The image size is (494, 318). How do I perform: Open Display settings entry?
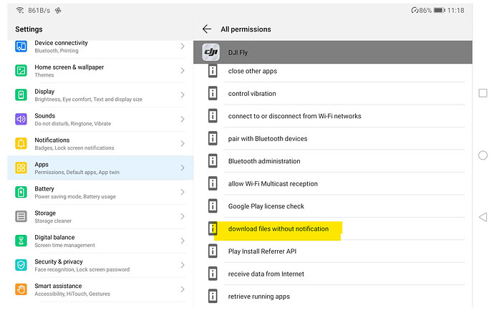point(100,95)
